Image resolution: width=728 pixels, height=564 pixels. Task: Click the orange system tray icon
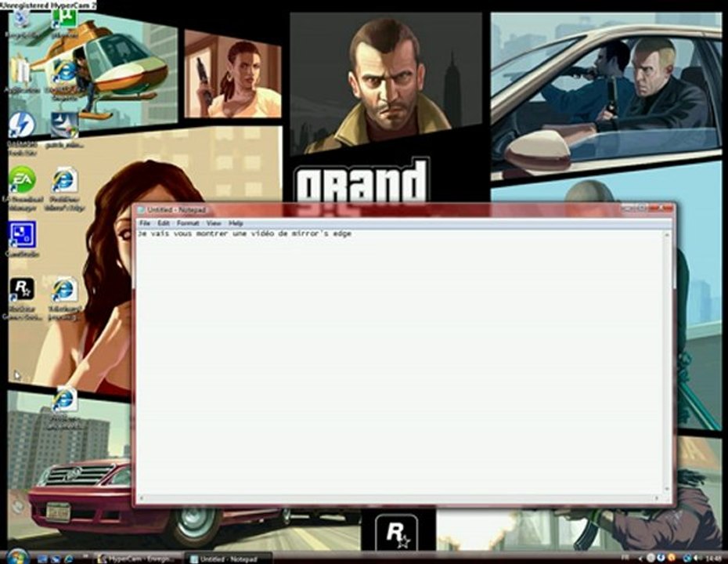click(x=671, y=558)
